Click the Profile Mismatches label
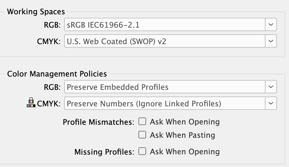Viewport: 289px width, 167px height. tap(98, 122)
